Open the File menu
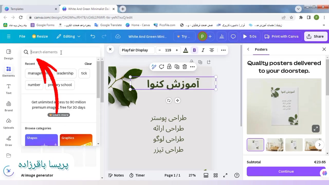Screen dimensions: 329x185 (22, 36)
